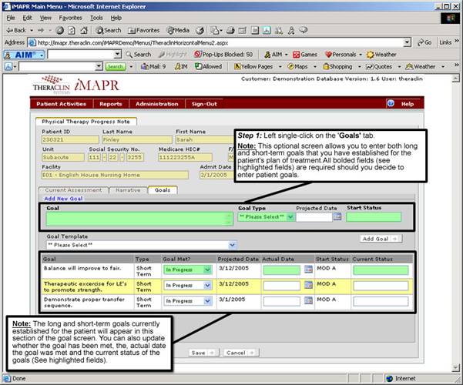Click Sign-Out in the red menu bar
463x385 pixels.
click(x=204, y=104)
